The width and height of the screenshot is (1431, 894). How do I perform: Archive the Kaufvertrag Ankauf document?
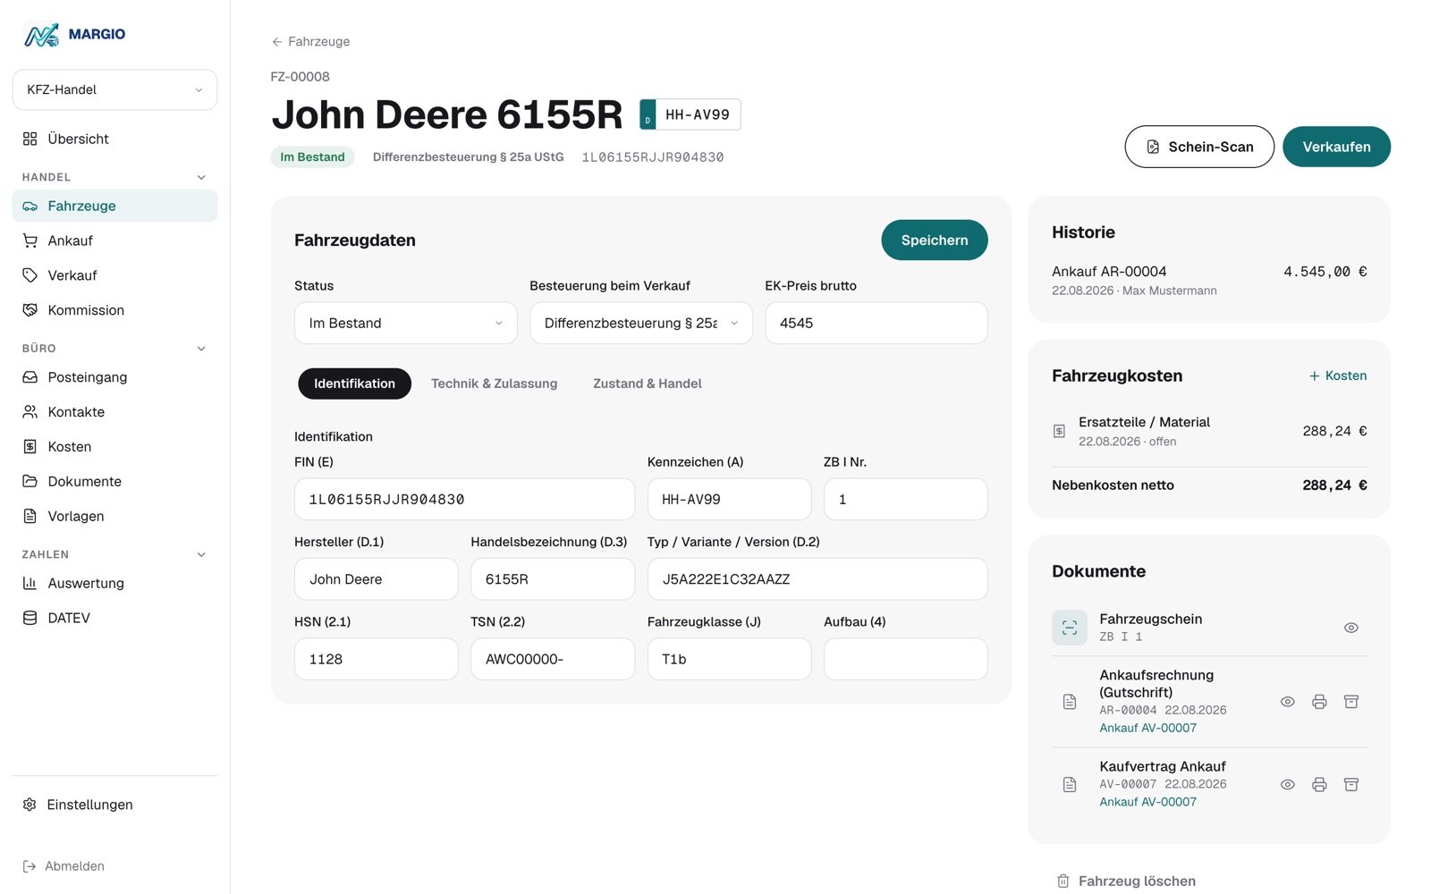(1351, 784)
